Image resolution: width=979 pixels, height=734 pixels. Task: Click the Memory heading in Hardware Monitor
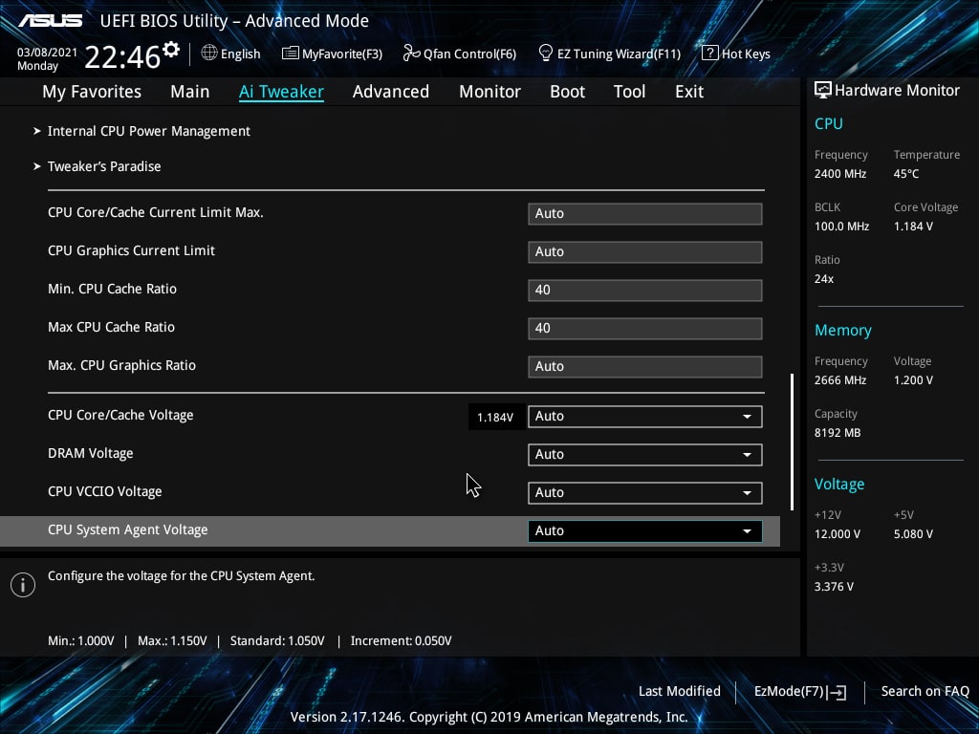843,330
